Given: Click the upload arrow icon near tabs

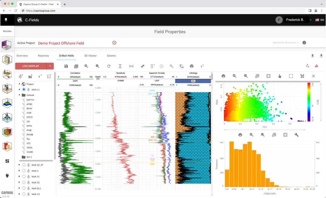Looking at the screenshot, I should (x=313, y=56).
